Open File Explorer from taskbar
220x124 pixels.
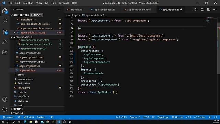click(x=31, y=122)
